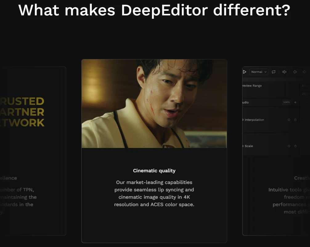Click the next frame right arrow icon
Image resolution: width=310 pixels, height=247 pixels.
(304, 72)
